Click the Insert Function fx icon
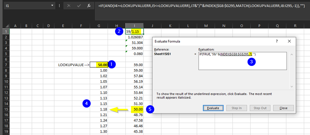Image resolution: width=310 pixels, height=135 pixels. coord(89,6)
